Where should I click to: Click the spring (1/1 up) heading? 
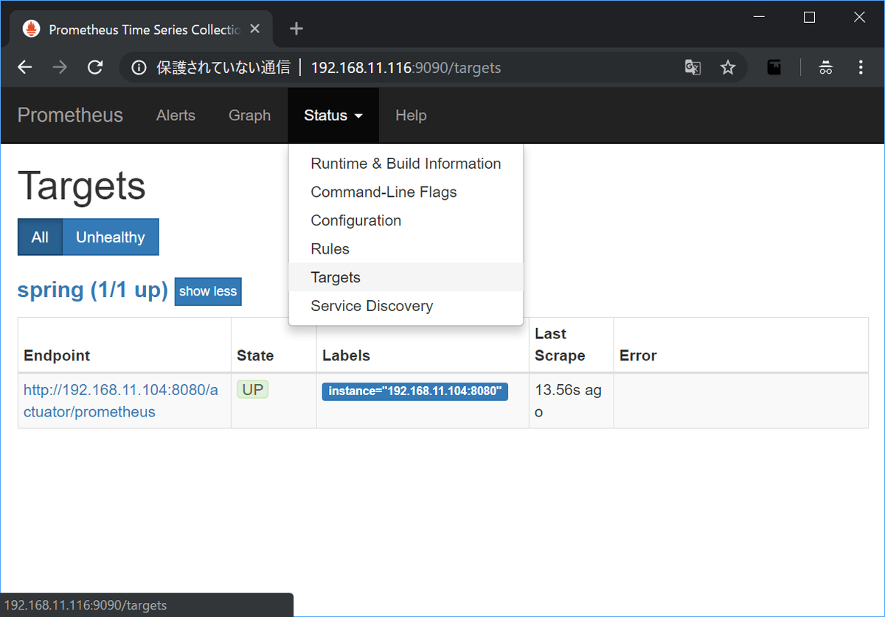pyautogui.click(x=93, y=290)
